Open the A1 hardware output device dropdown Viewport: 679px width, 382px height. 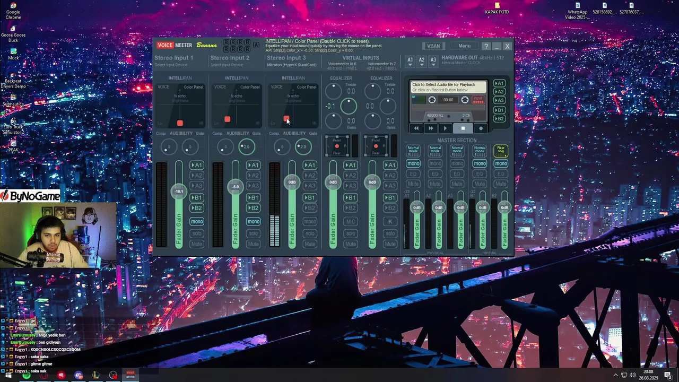coord(410,61)
